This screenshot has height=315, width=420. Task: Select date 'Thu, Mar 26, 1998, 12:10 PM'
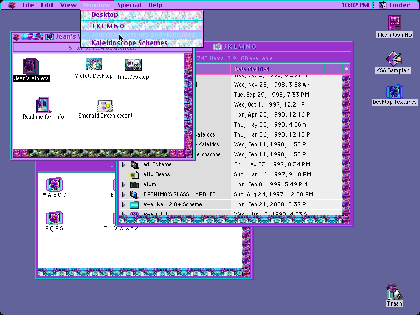tap(274, 134)
